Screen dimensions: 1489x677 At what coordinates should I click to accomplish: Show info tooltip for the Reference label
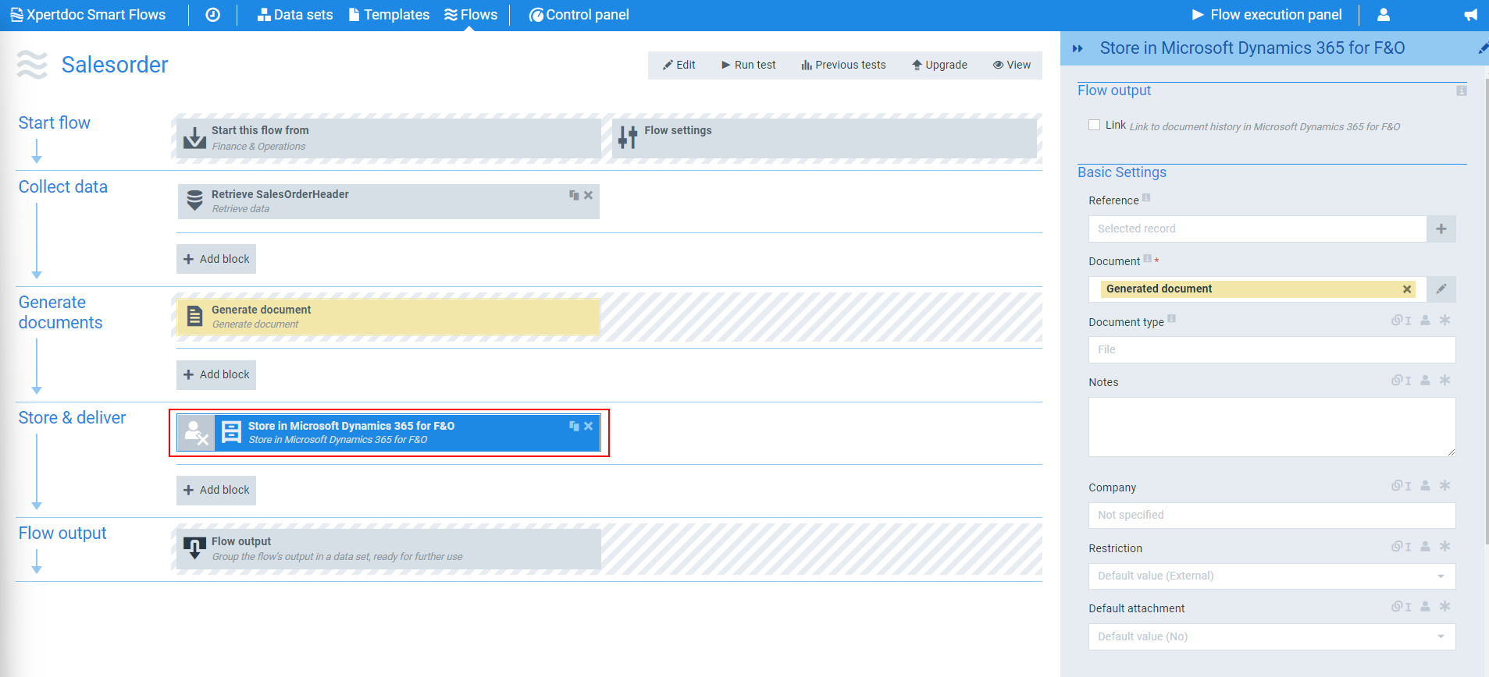click(1146, 198)
